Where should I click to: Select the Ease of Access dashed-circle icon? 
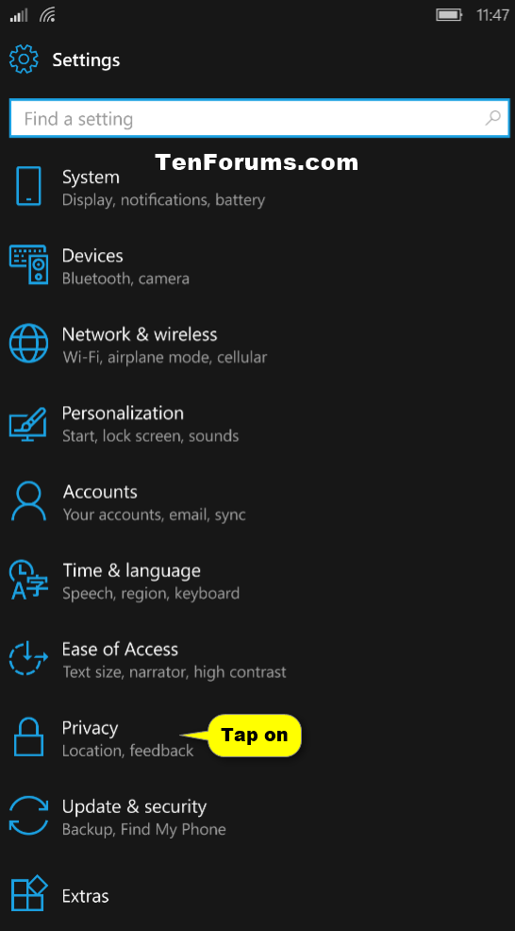(x=28, y=659)
